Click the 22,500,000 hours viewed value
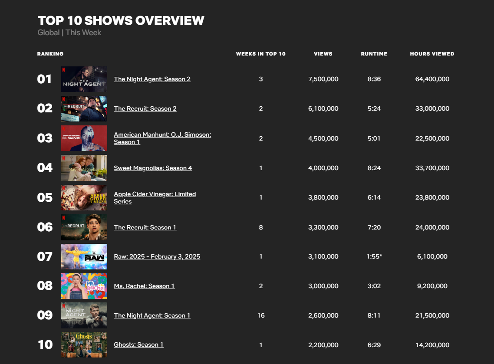Viewport: 494px width, 364px height. click(x=432, y=138)
